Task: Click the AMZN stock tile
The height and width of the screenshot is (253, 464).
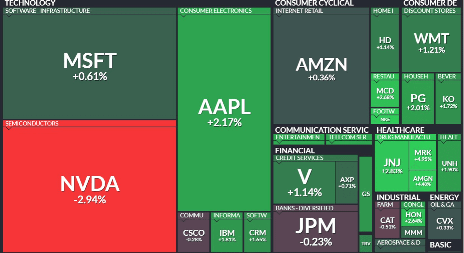Action: (321, 69)
